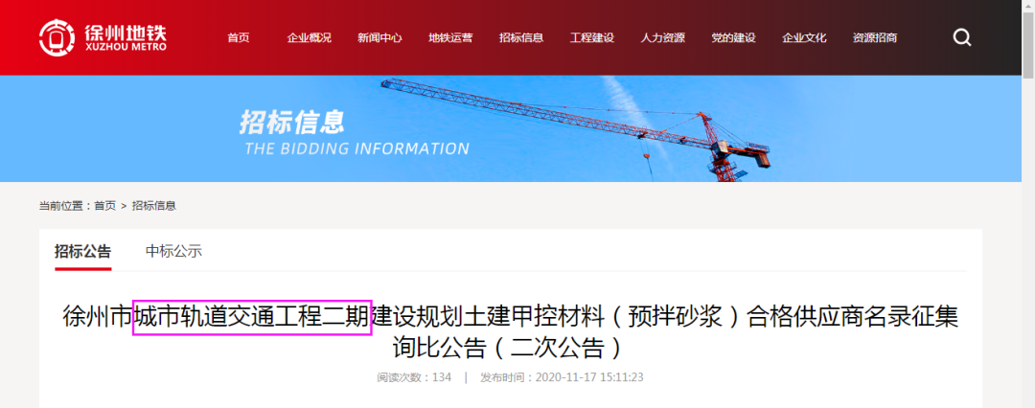
Task: Open the 新闻中心 menu
Action: pos(379,37)
